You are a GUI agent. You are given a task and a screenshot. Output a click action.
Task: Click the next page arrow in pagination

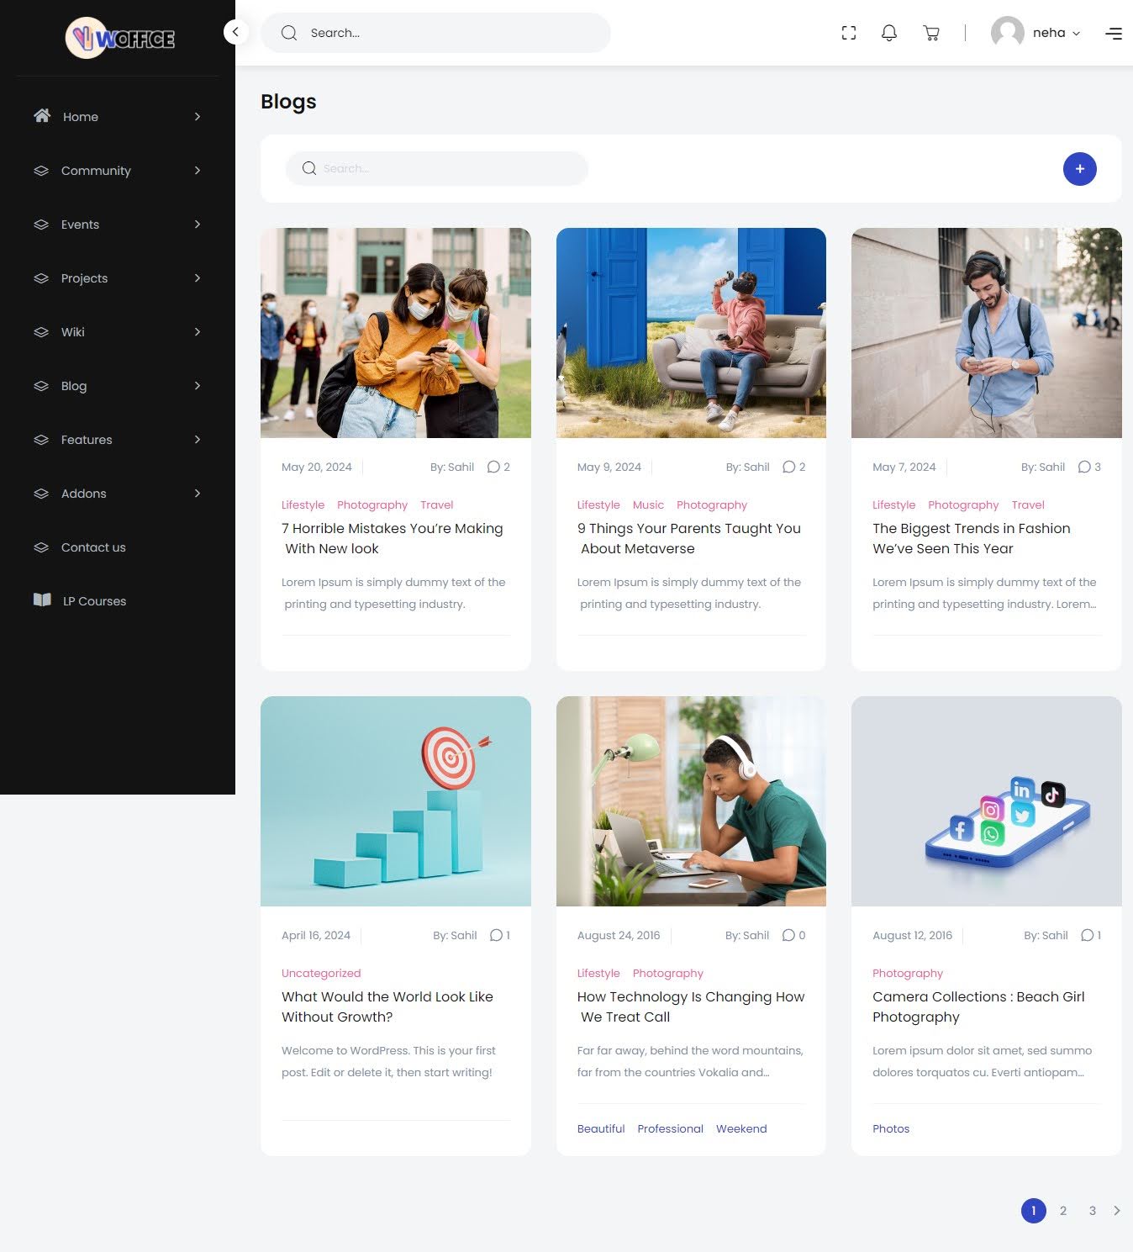[x=1117, y=1211]
